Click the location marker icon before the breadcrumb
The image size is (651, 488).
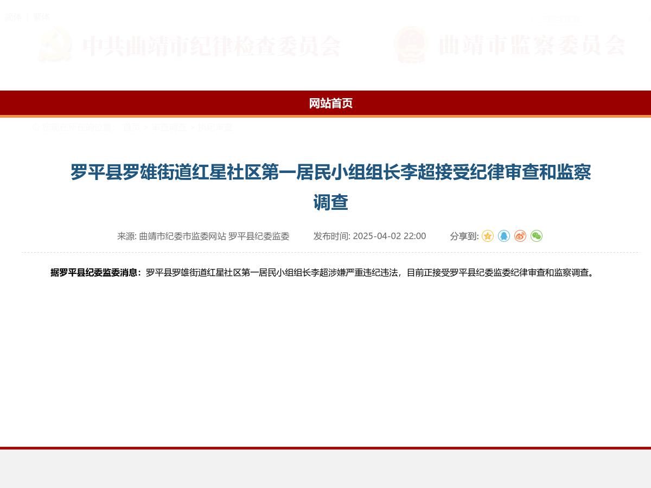(35, 127)
